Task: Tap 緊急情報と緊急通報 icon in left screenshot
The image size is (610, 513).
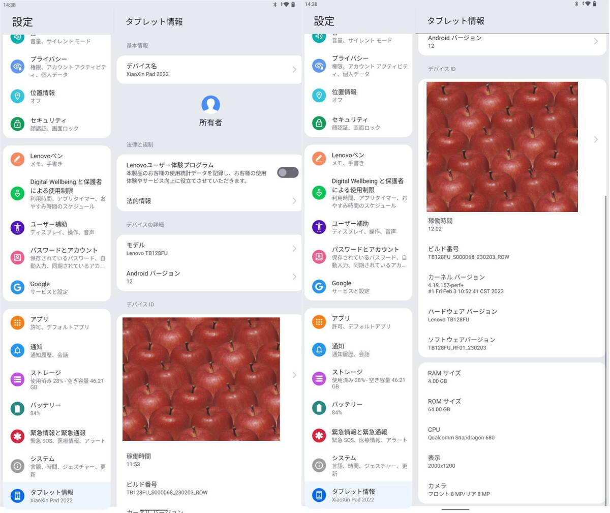Action: tap(17, 436)
